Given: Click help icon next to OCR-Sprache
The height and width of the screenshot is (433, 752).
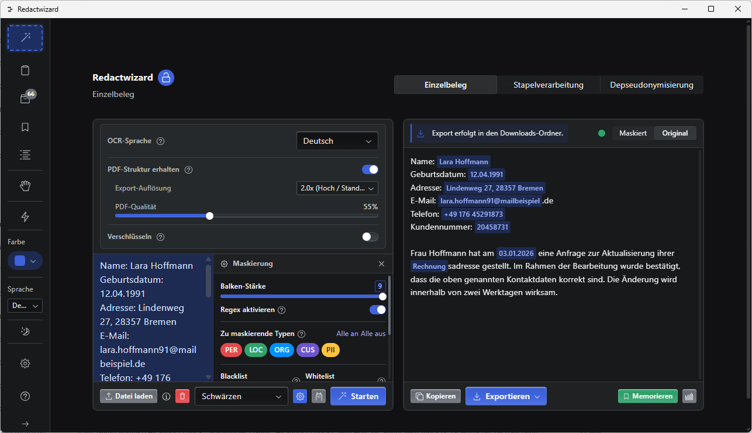Looking at the screenshot, I should tap(161, 141).
